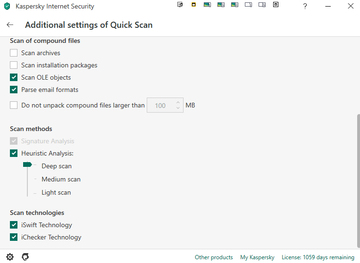Click the yellow-framed window titlebar icon
Viewport: 360px width, 263px height.
click(x=193, y=5)
